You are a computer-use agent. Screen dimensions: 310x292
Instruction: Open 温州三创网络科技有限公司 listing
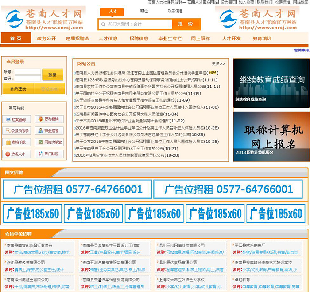[x=182, y=245]
